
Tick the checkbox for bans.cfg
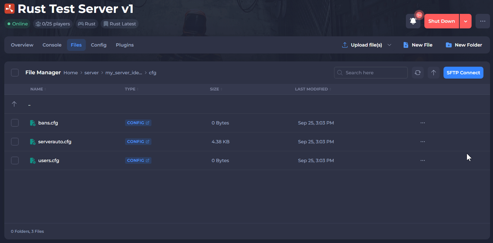click(15, 123)
